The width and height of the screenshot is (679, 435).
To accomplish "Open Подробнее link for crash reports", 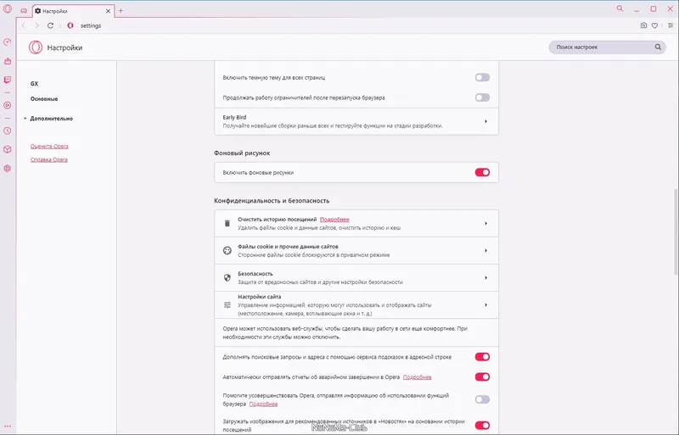I will (x=417, y=377).
